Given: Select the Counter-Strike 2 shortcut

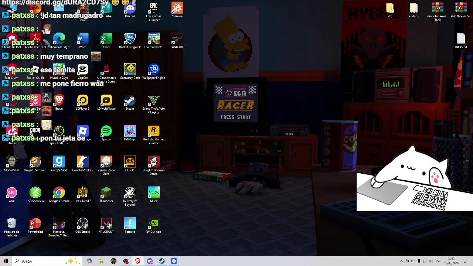Looking at the screenshot, I should [82, 164].
